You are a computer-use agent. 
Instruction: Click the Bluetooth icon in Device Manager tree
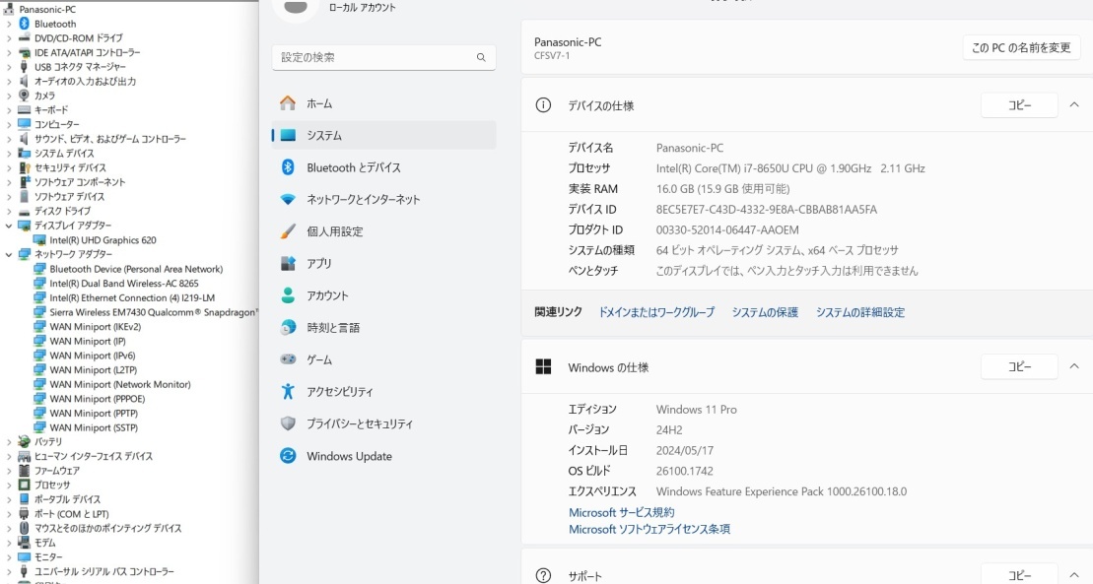point(25,24)
